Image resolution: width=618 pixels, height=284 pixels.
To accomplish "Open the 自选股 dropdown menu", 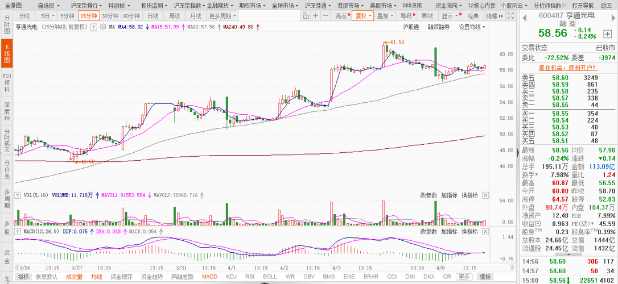I will (x=49, y=6).
